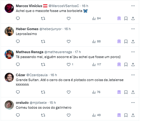Expand three-dot menu on oreiudo's tweet
The height and width of the screenshot is (121, 141).
tap(133, 103)
